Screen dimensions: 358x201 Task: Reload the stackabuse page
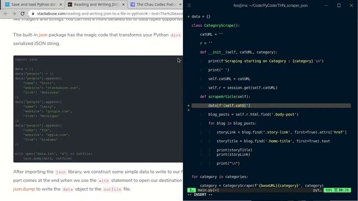click(22, 13)
